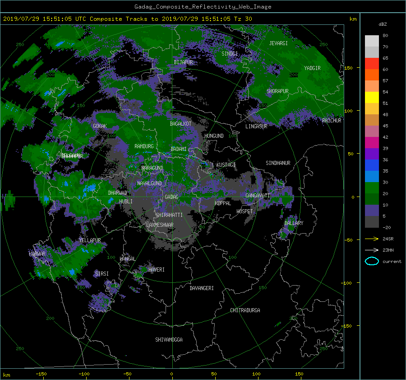Click the BAGALKOT city label
The height and width of the screenshot is (380, 406).
[180, 124]
